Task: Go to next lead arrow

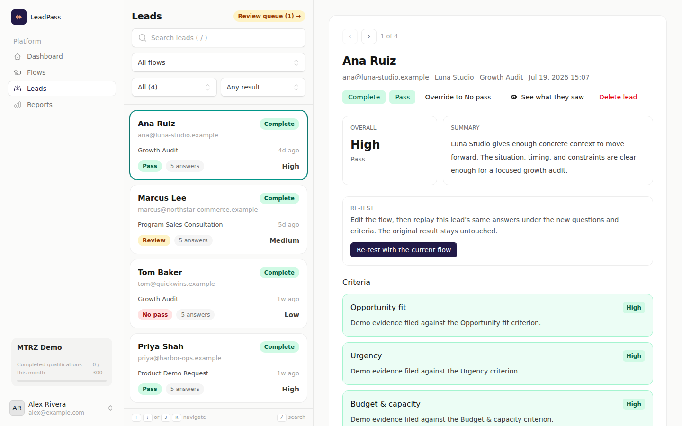Action: tap(369, 36)
